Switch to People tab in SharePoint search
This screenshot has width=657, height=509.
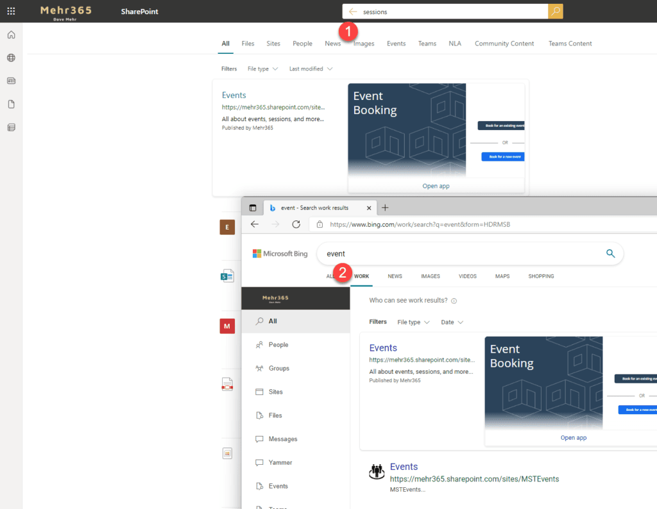[x=303, y=44]
